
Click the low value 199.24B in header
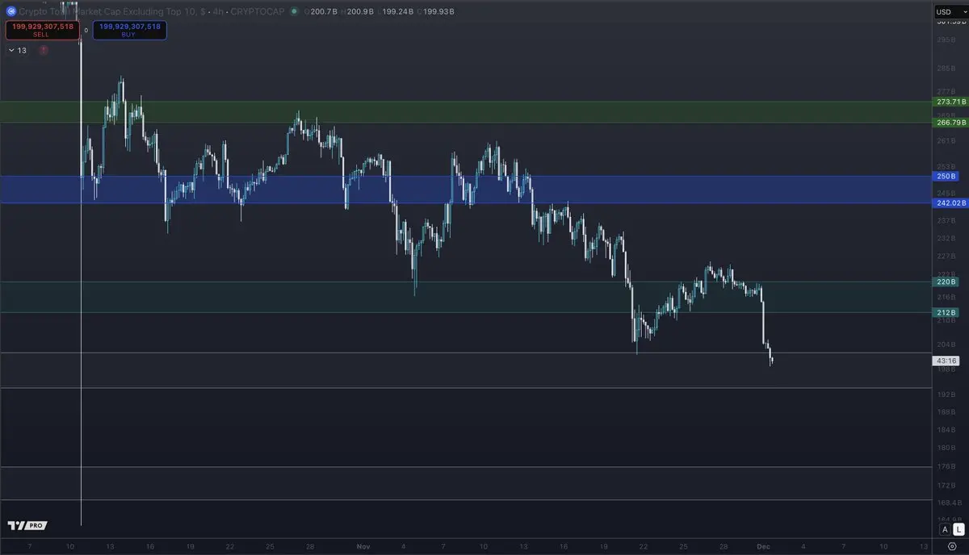click(396, 11)
